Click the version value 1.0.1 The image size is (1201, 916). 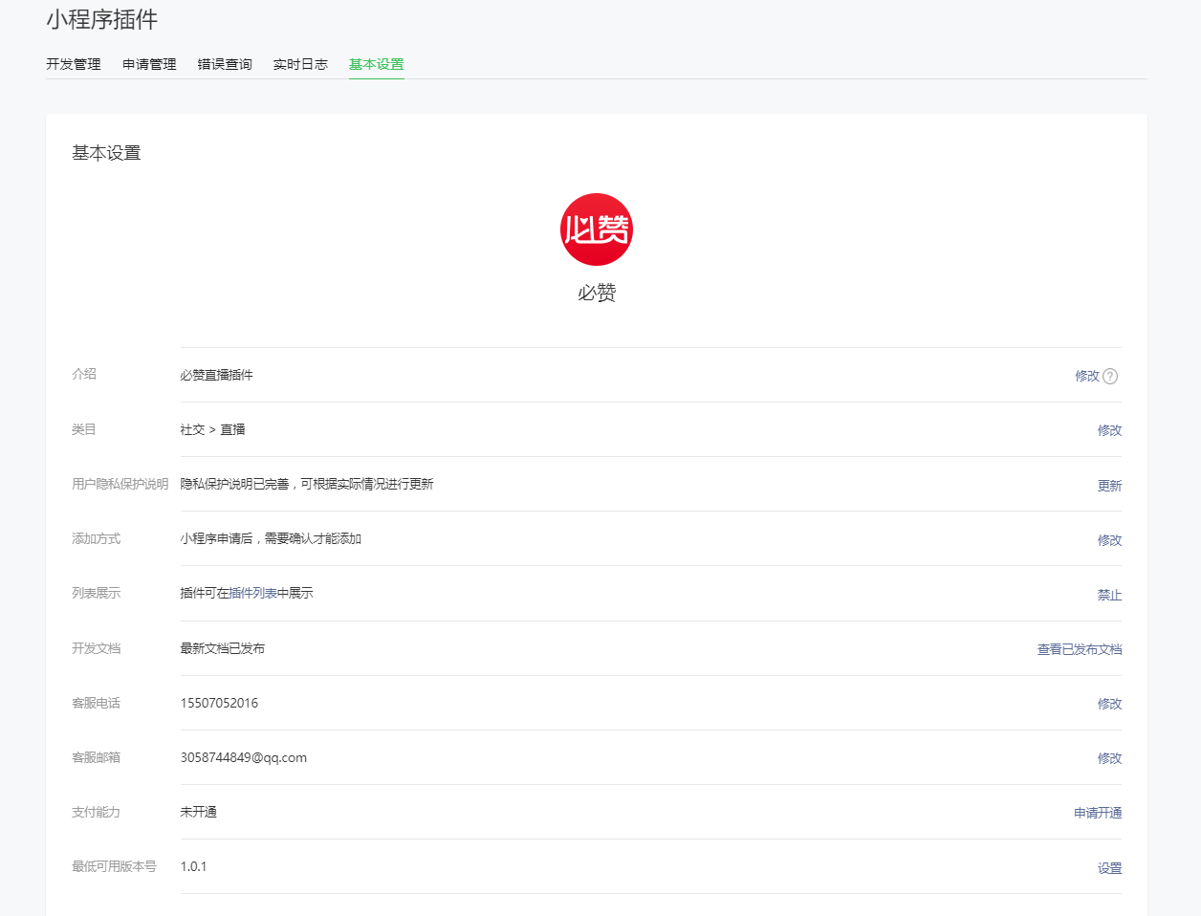[193, 866]
